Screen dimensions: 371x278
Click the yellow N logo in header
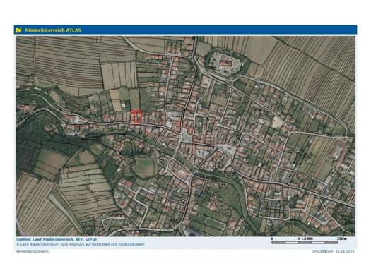(x=18, y=30)
